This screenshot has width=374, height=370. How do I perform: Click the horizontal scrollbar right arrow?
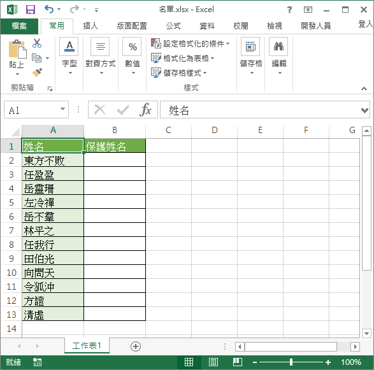[x=355, y=346]
